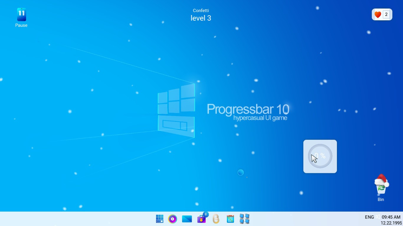
Task: Click the circular 0% loading progress indicator
Action: pyautogui.click(x=320, y=156)
